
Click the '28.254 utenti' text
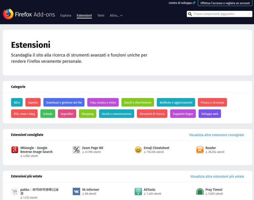pos(216,152)
